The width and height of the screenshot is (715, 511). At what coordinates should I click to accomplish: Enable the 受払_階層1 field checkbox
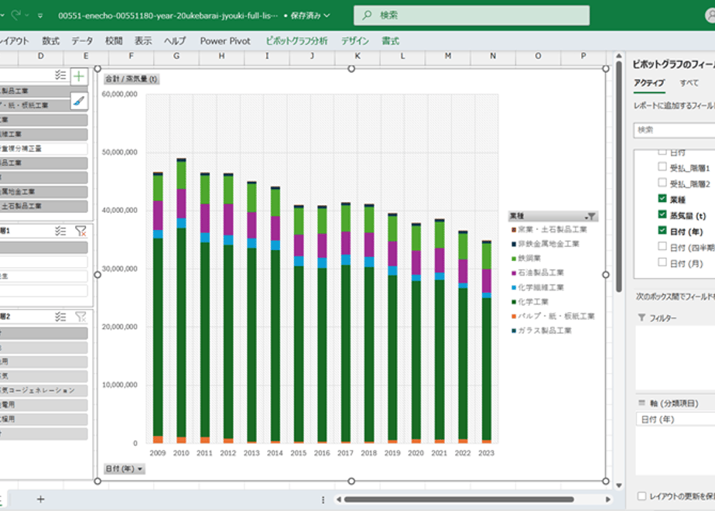662,167
